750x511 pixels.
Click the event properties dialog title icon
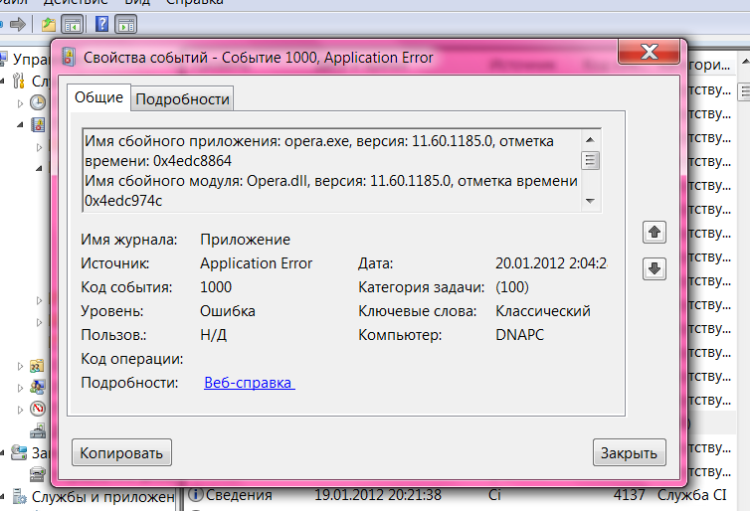[69, 58]
